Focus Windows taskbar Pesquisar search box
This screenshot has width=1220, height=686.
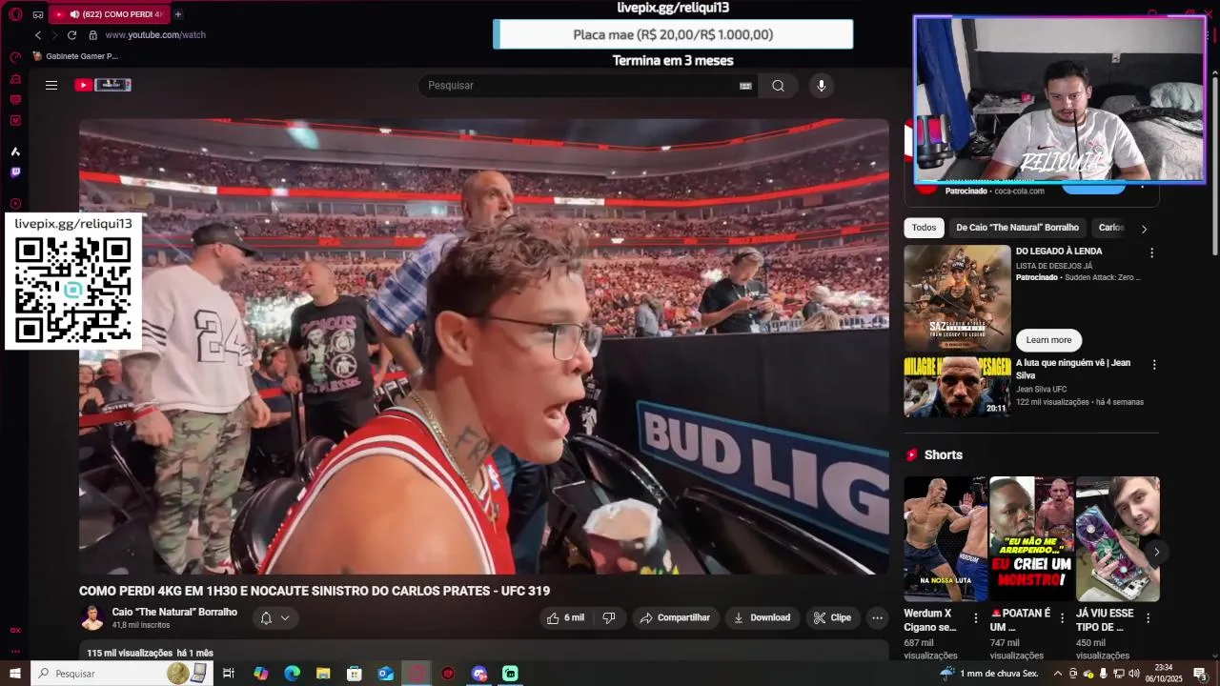(121, 674)
